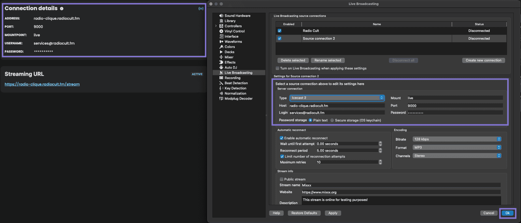Image resolution: width=521 pixels, height=223 pixels.
Task: Click the Mixer icon in sidebar
Action: pyautogui.click(x=221, y=57)
